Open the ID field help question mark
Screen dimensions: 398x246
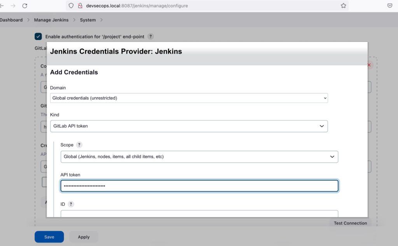(70, 204)
